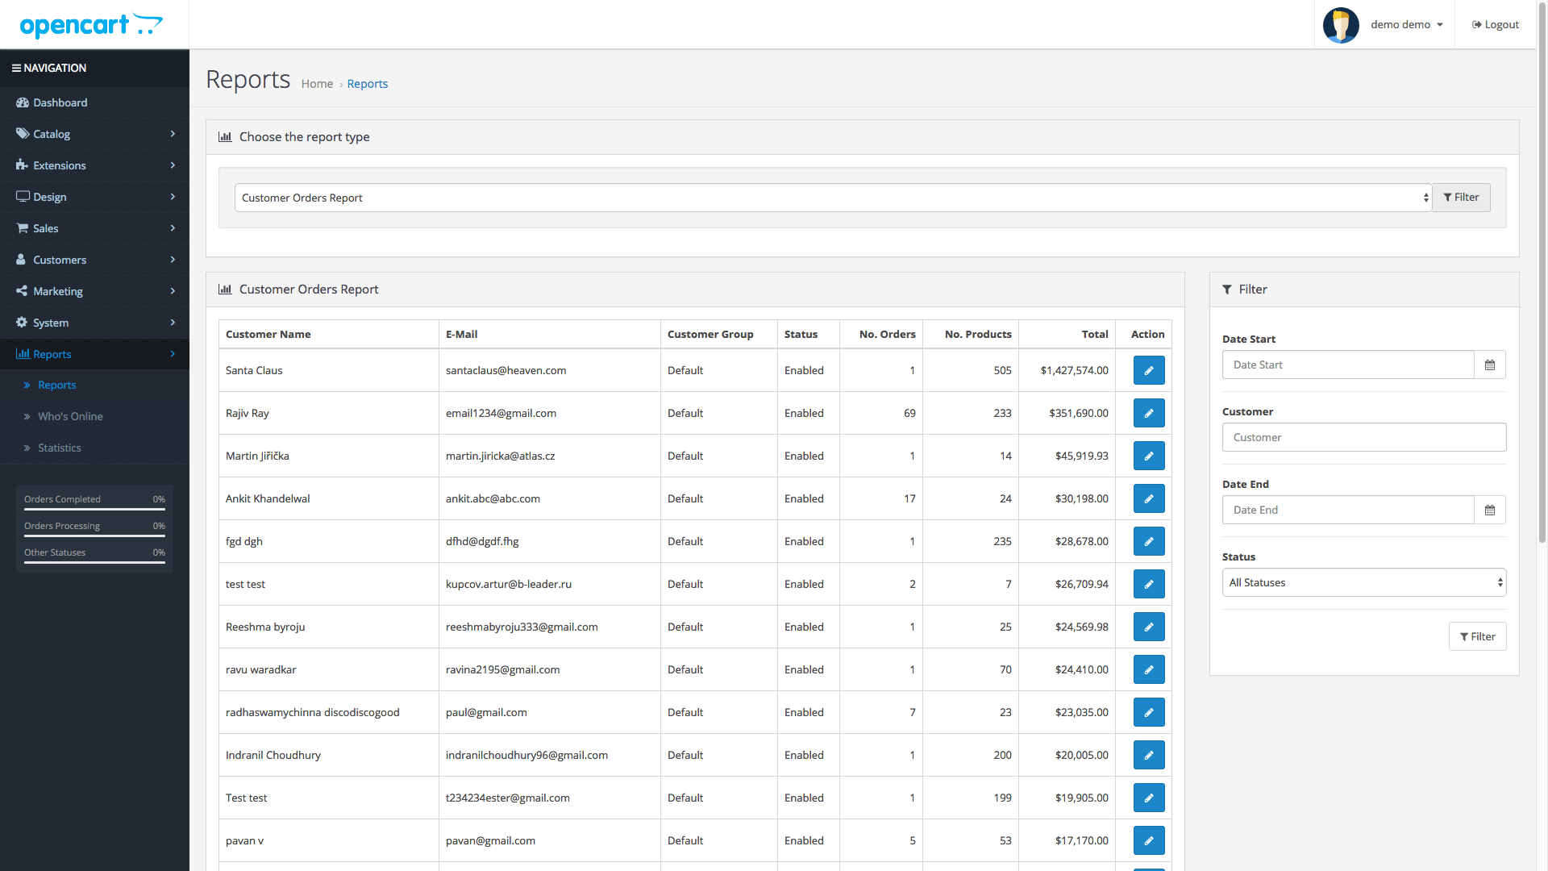1548x871 pixels.
Task: Open Who's Online submenu item
Action: 94,417
